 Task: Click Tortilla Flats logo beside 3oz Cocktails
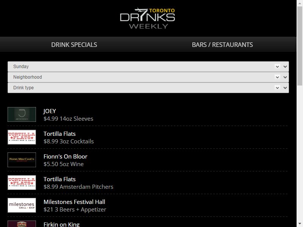point(22,137)
